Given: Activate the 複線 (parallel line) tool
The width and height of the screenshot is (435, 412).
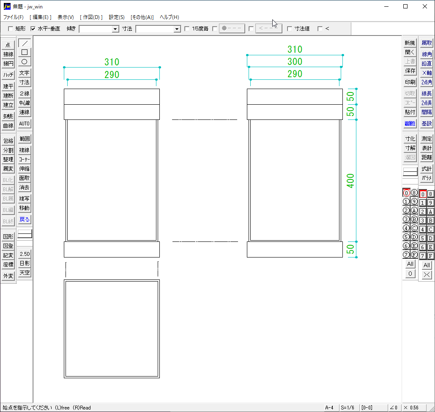Looking at the screenshot, I should [x=25, y=150].
